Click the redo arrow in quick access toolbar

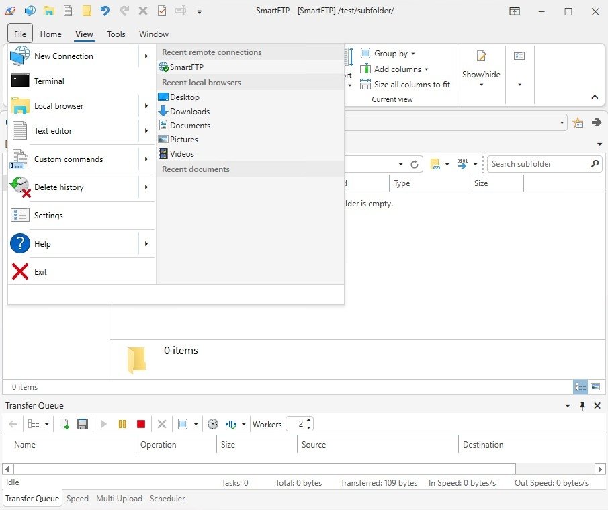coord(124,11)
